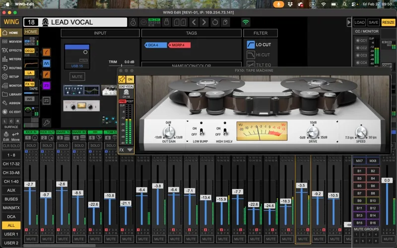397x248 pixels.
Task: Click the microphone icon in macOS menu bar
Action: [278, 4]
